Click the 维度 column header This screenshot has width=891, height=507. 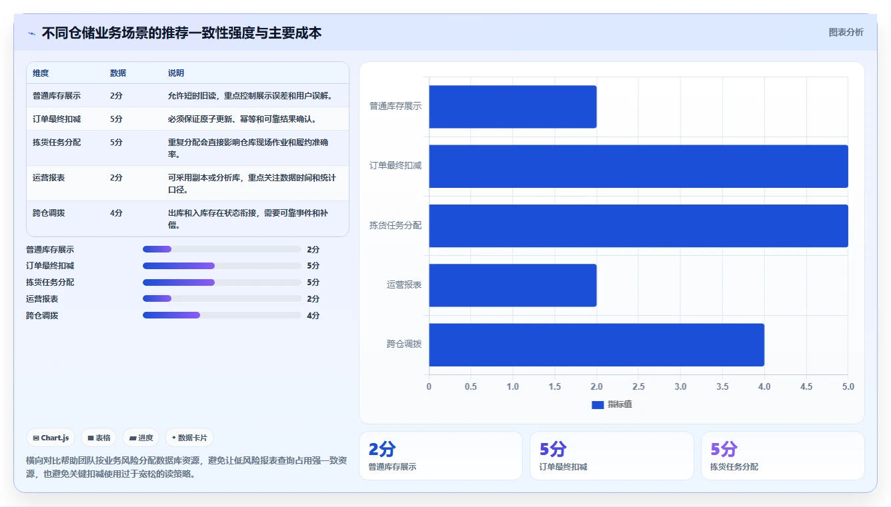pos(41,73)
